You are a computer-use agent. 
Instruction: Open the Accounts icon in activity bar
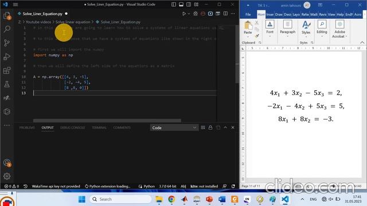(7, 163)
